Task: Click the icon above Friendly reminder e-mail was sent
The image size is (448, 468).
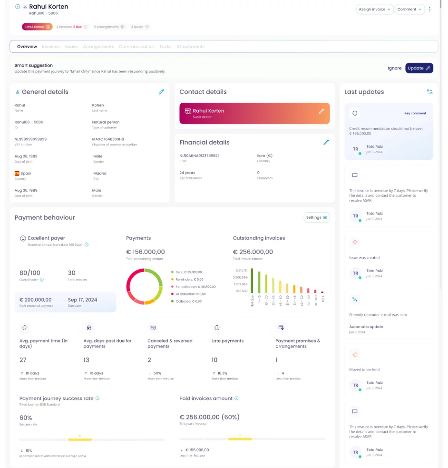Action: click(x=355, y=299)
